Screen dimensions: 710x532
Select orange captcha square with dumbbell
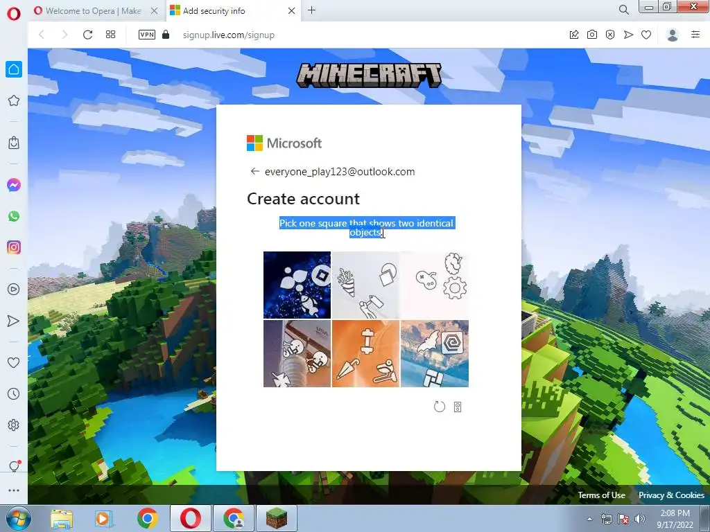(366, 354)
